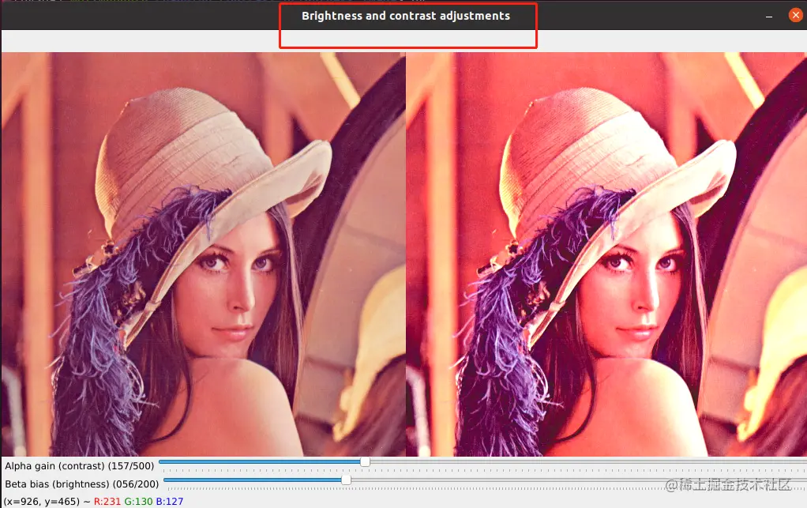Click the 'Alpha gain (contrast) (157/500)' label
Screen dimensions: 807x508
click(80, 466)
